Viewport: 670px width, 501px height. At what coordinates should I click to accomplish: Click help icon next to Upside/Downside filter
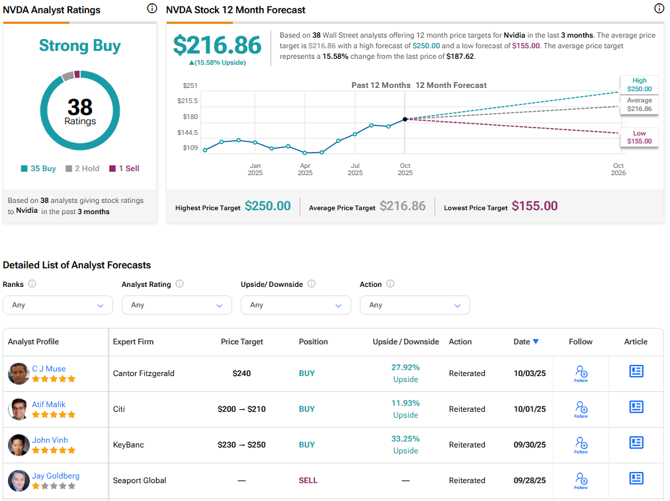tap(312, 284)
